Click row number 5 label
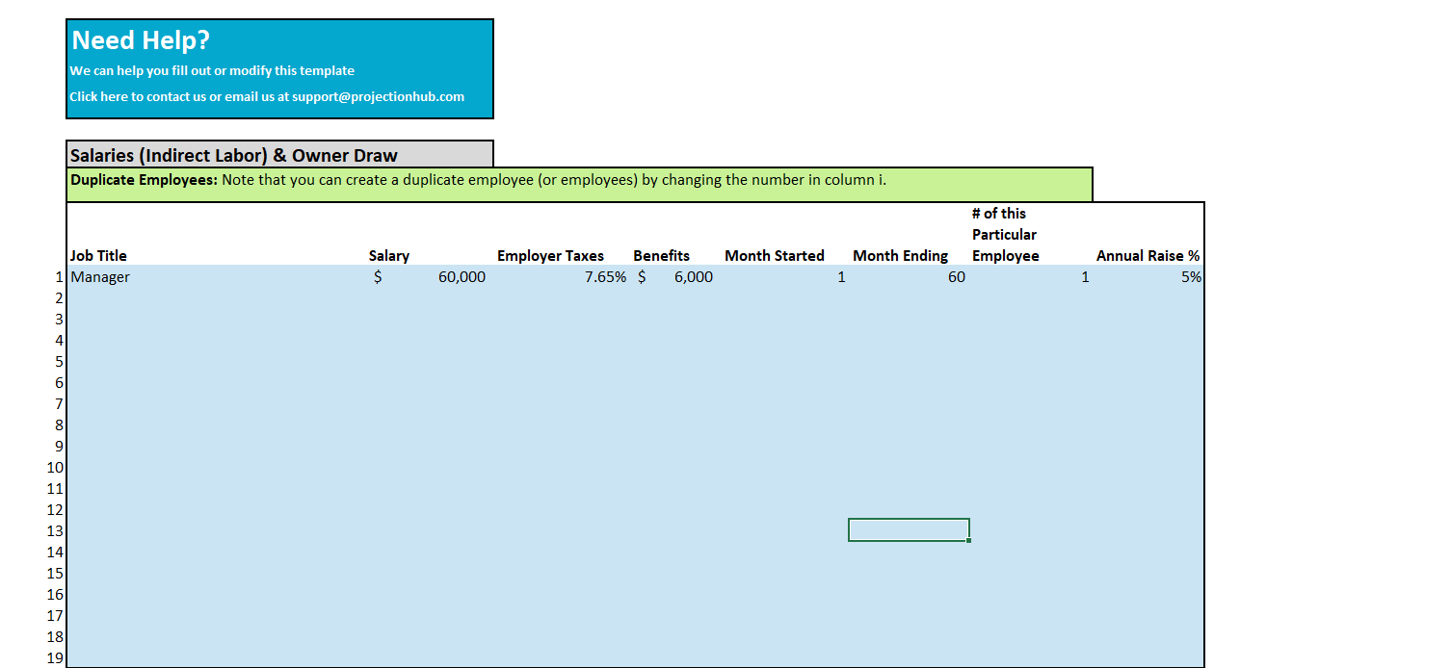Image resolution: width=1451 pixels, height=668 pixels. click(x=60, y=362)
